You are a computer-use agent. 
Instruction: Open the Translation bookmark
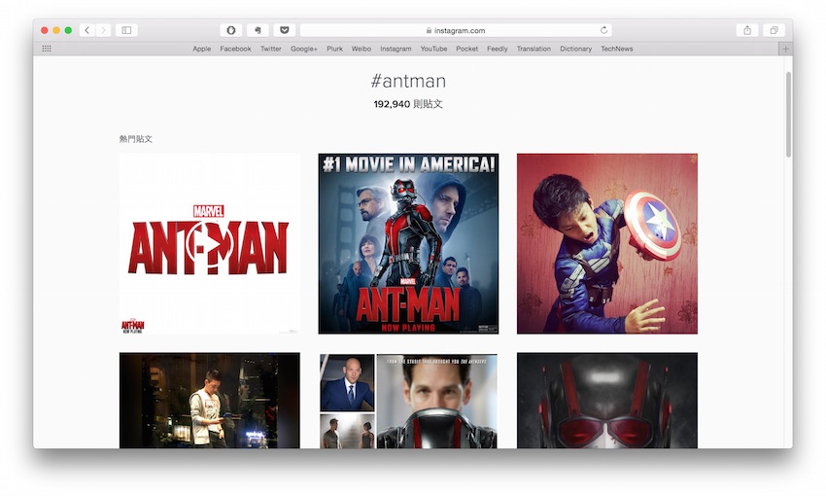pyautogui.click(x=533, y=49)
